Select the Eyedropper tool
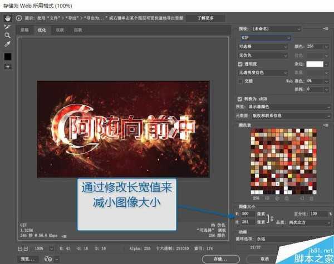This screenshot has height=264, width=334. coord(8,44)
